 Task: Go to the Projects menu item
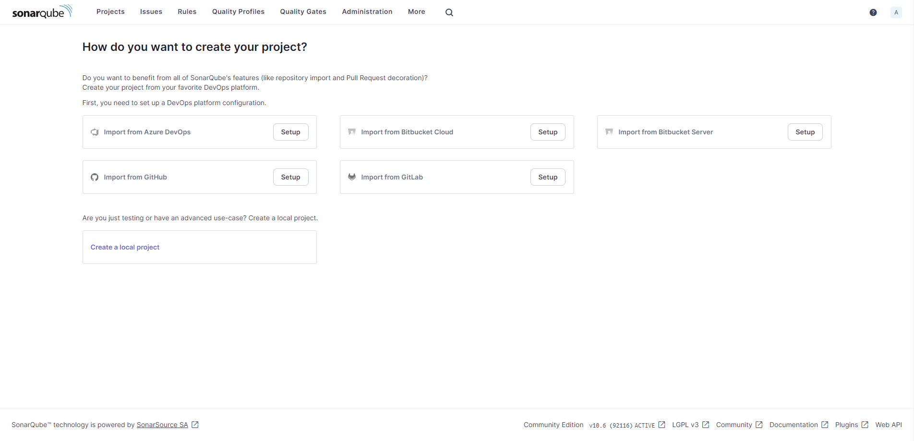[x=110, y=12]
